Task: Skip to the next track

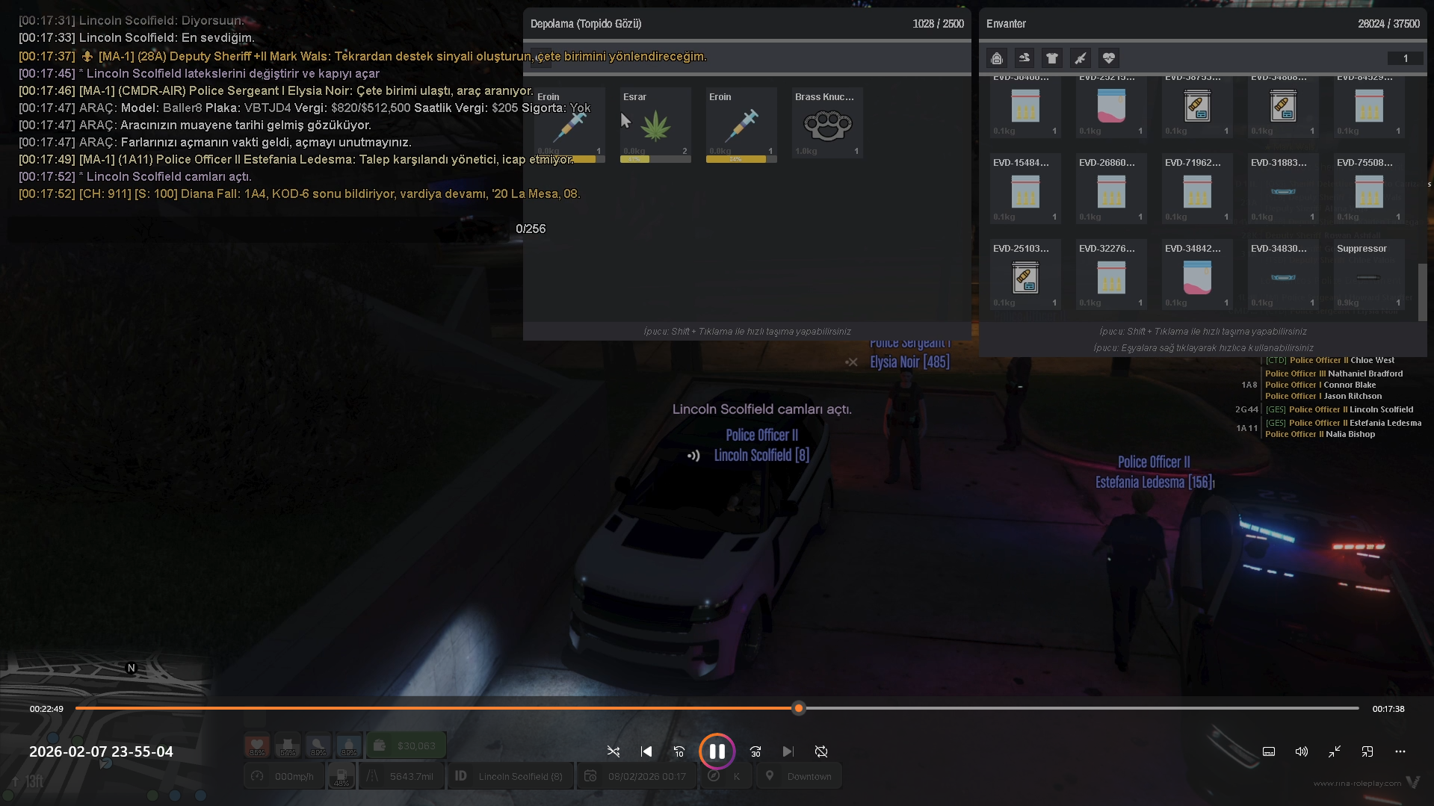Action: click(788, 751)
